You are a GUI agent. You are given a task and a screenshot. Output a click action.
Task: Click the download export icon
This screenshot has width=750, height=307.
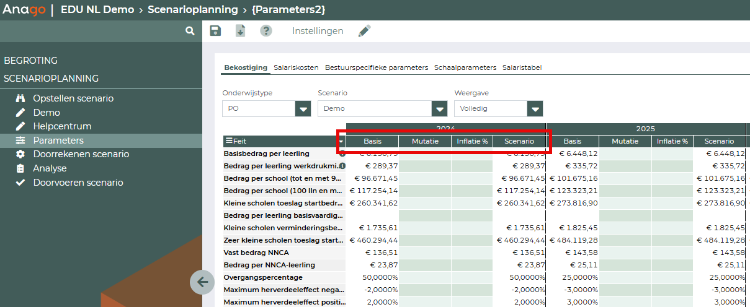(241, 31)
